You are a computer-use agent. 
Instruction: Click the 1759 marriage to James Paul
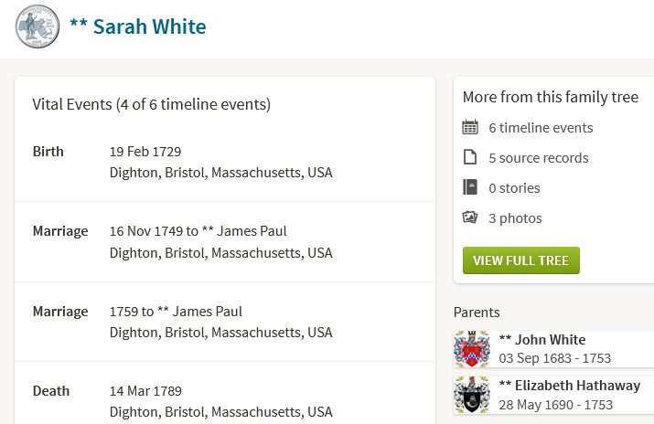176,312
